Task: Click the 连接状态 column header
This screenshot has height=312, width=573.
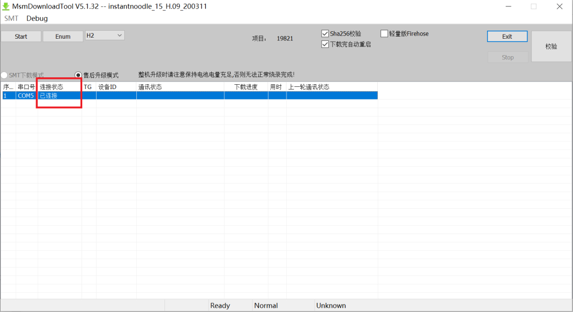Action: pyautogui.click(x=59, y=87)
